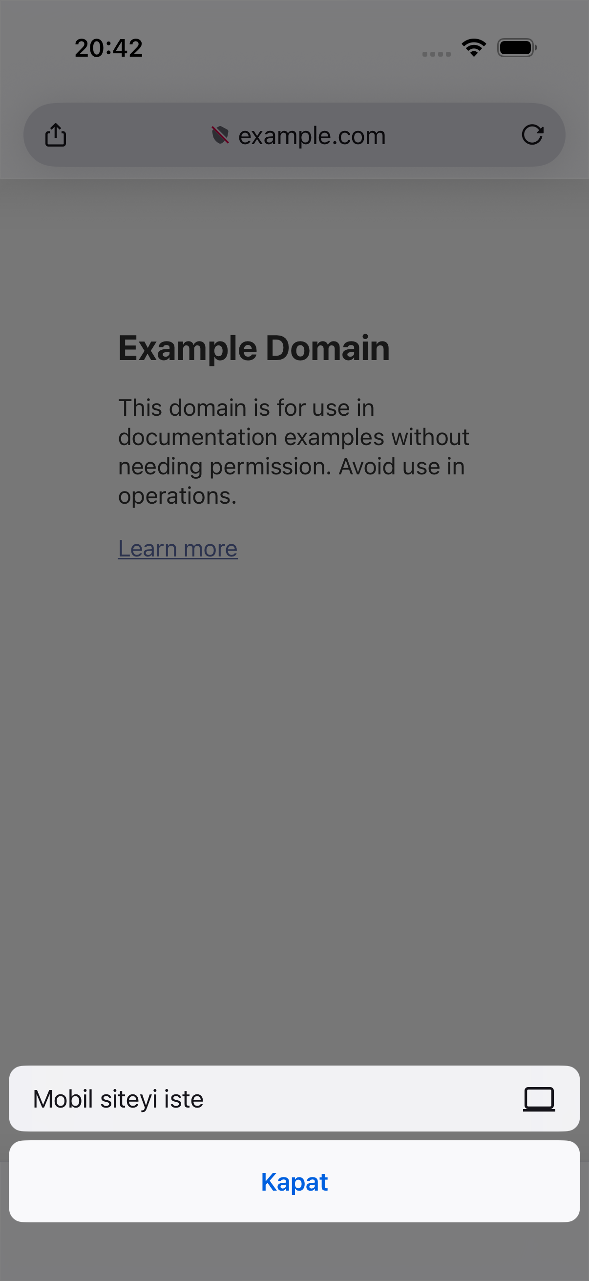Select the example.com URL text

click(x=312, y=135)
